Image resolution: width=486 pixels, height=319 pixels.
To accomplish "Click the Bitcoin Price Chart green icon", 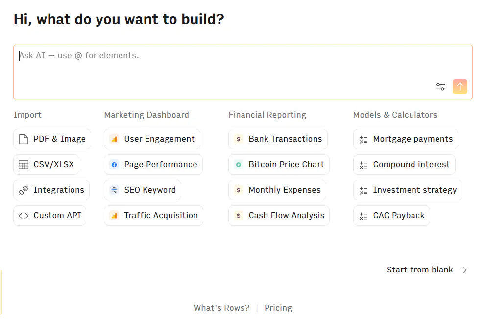I will [x=239, y=165].
